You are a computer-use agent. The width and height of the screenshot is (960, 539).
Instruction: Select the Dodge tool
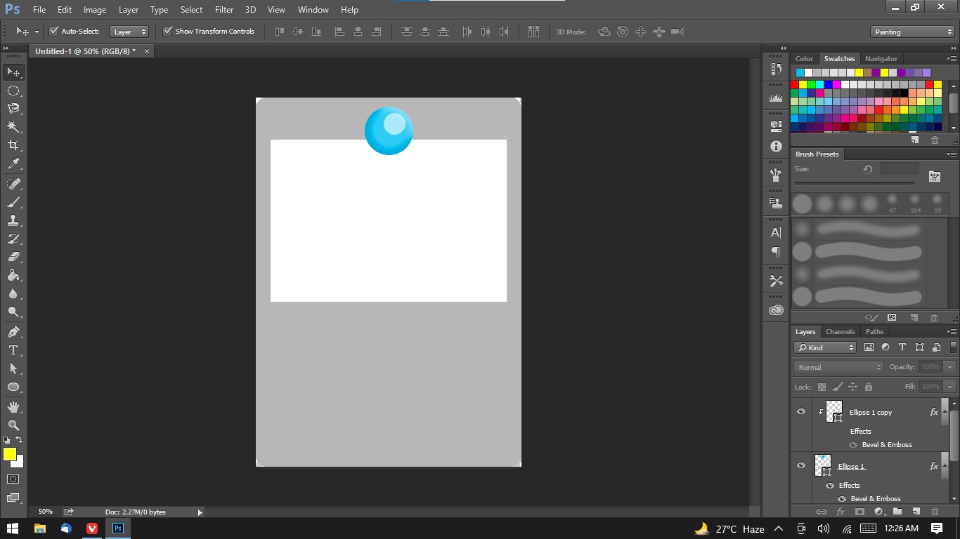13,312
